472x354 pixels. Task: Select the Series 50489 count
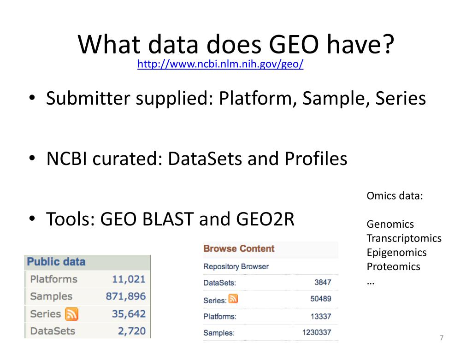pyautogui.click(x=321, y=299)
